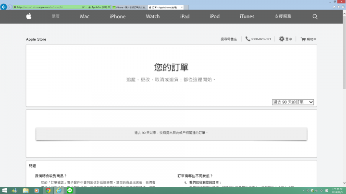Image resolution: width=346 pixels, height=194 pixels.
Task: Click the 購物車 link
Action: tap(311, 39)
